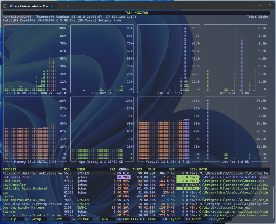276x224 pixels.
Task: Open F2 Setup in the function bar
Action: pos(33,219)
